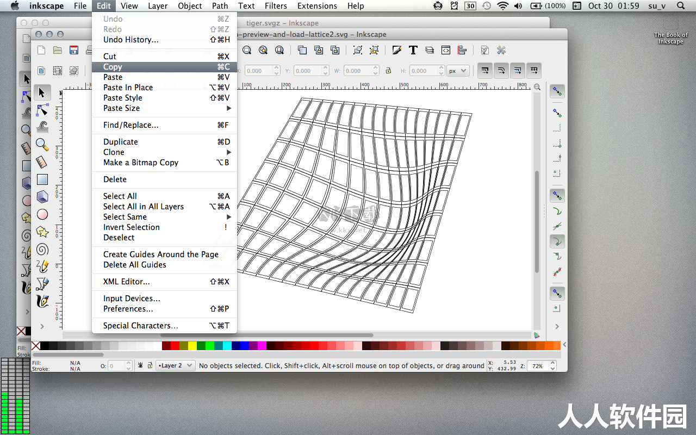The height and width of the screenshot is (435, 696).
Task: Click the Open folder icon
Action: click(58, 50)
